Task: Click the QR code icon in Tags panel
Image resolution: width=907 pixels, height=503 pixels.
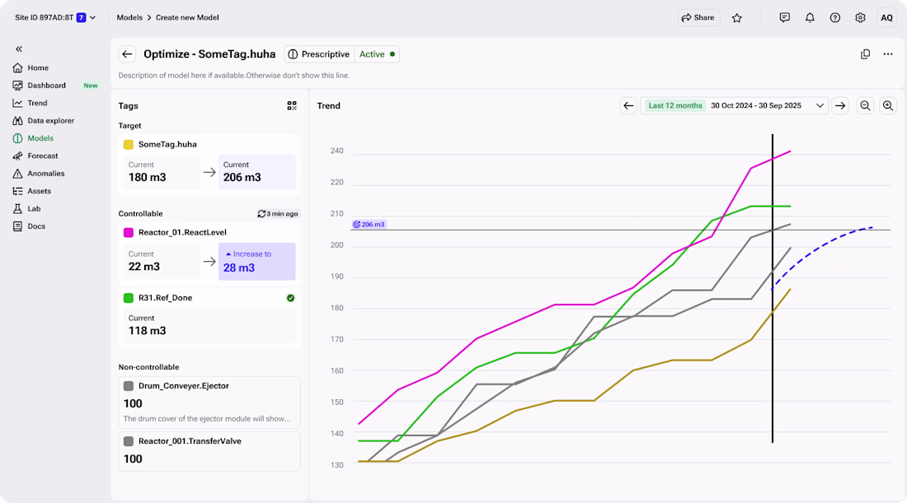Action: (x=292, y=105)
